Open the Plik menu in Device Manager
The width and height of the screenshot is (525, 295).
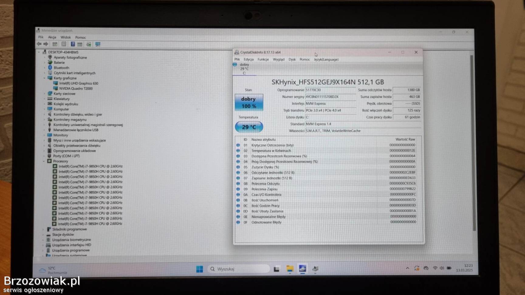click(41, 37)
